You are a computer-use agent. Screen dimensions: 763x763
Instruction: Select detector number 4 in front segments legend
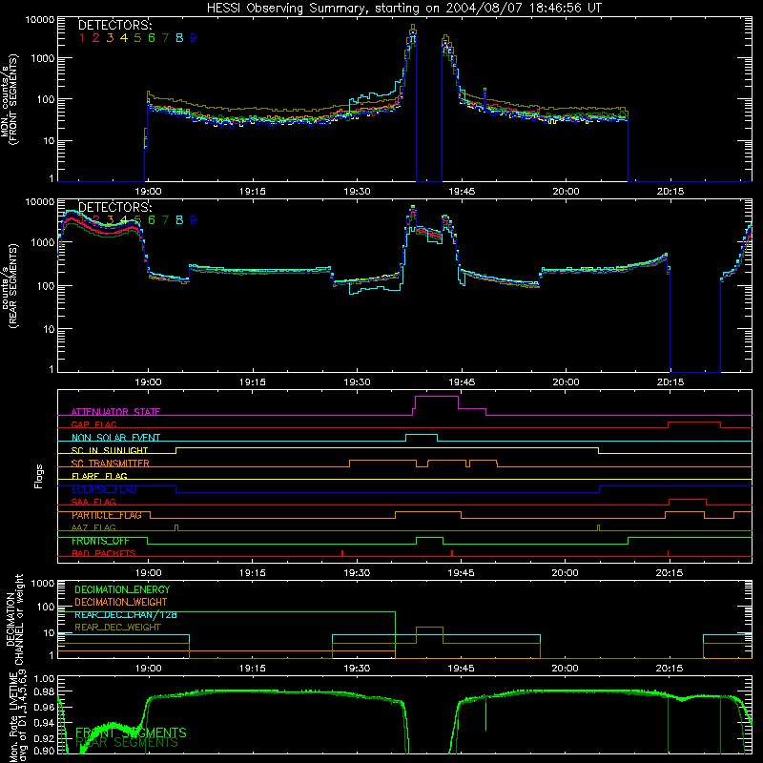pyautogui.click(x=124, y=38)
